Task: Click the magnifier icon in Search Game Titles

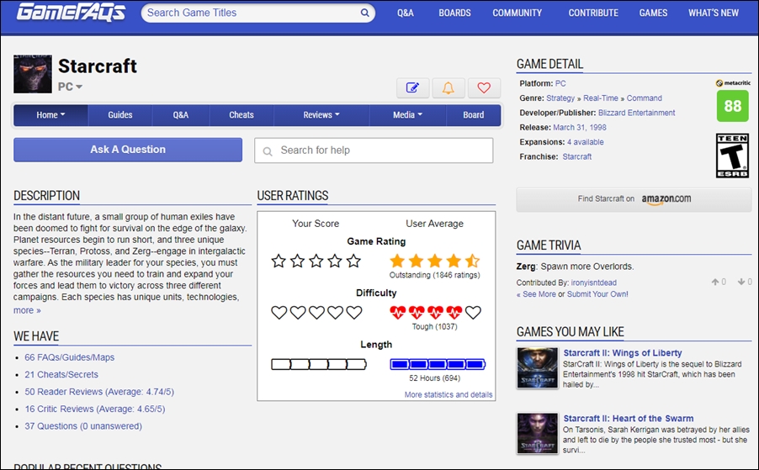Action: pyautogui.click(x=364, y=13)
